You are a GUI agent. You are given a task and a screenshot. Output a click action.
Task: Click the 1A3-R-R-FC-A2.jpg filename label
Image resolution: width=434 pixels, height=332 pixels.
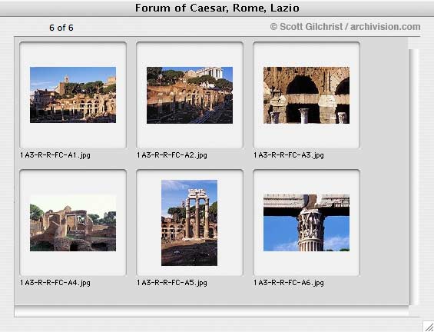[172, 155]
